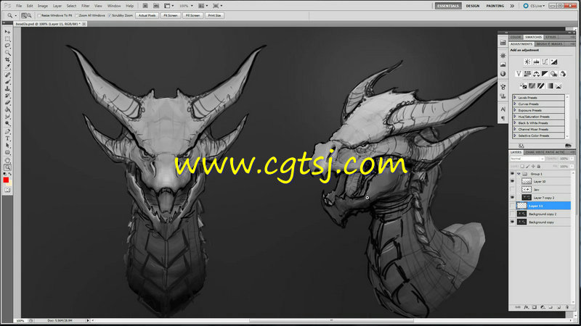Add a Levels adjustment
Image resolution: width=581 pixels, height=326 pixels.
pos(536,62)
